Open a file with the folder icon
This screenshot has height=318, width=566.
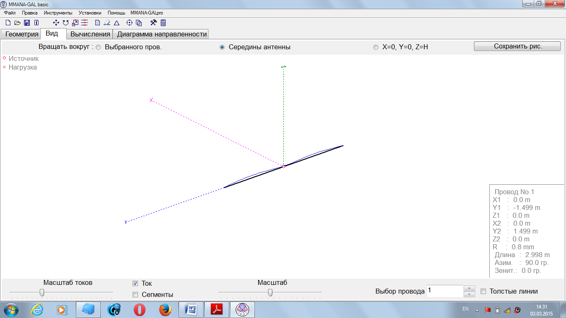[x=17, y=23]
